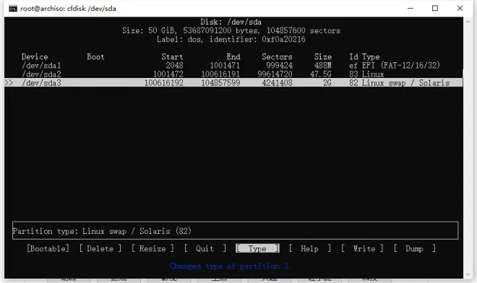Click the console window icon in title bar

pos(13,9)
